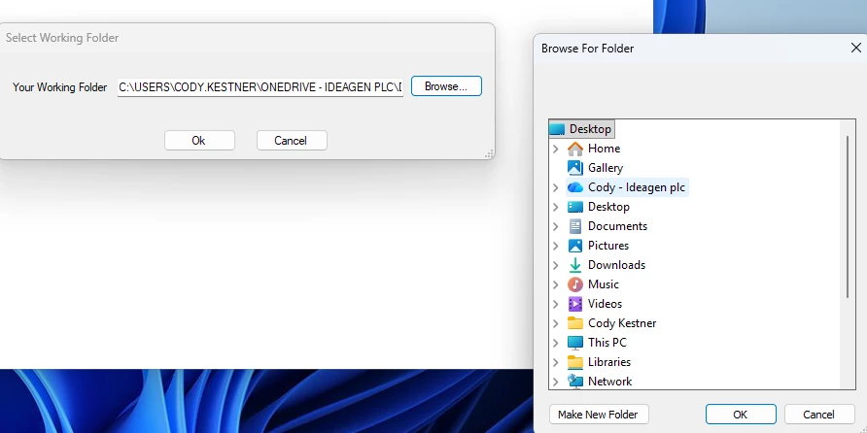
Task: Click Cancel in Select Working Folder dialog
Action: pos(292,140)
